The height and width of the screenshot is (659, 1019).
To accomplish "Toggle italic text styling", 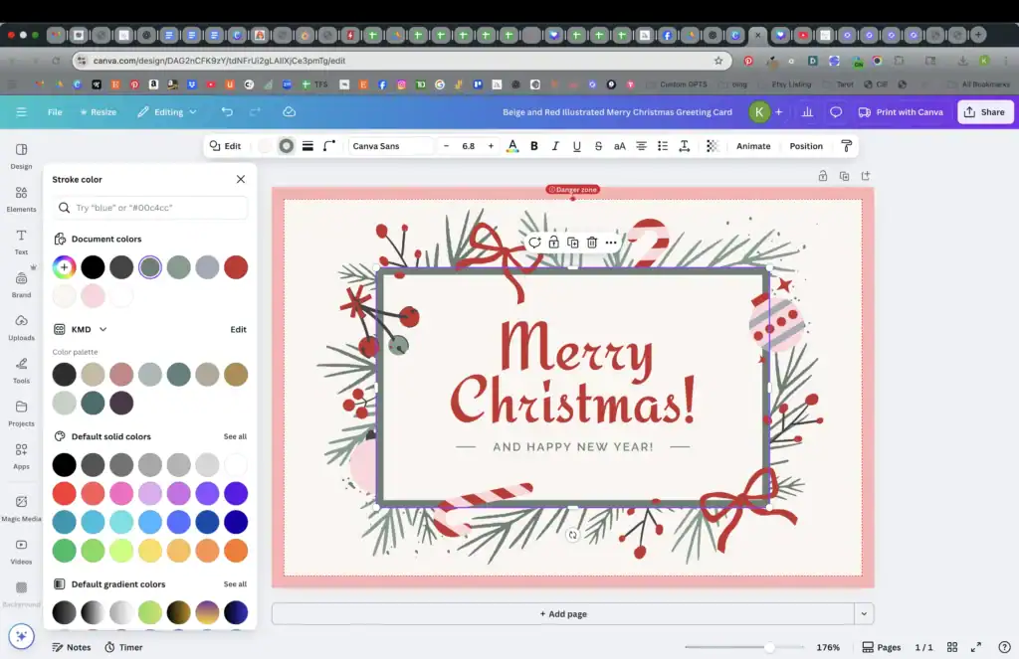I will tap(555, 146).
